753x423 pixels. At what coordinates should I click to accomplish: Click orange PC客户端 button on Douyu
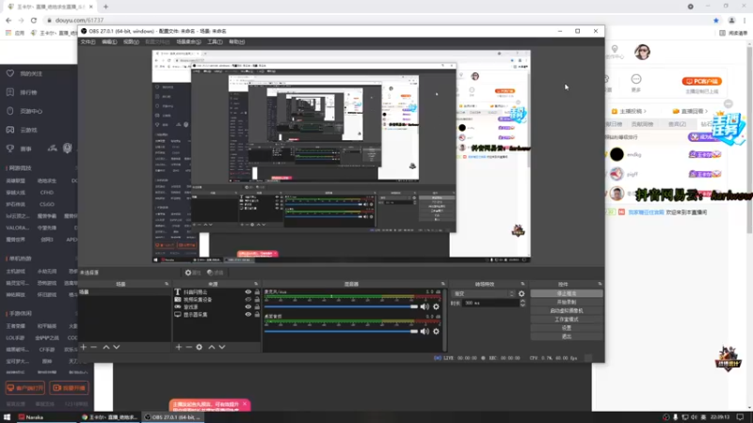(701, 82)
